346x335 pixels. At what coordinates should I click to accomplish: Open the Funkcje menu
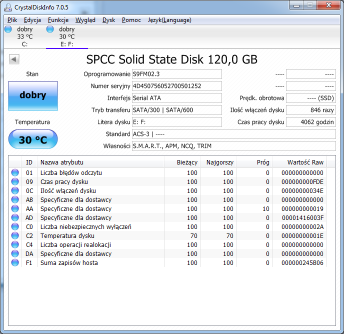tap(58, 20)
